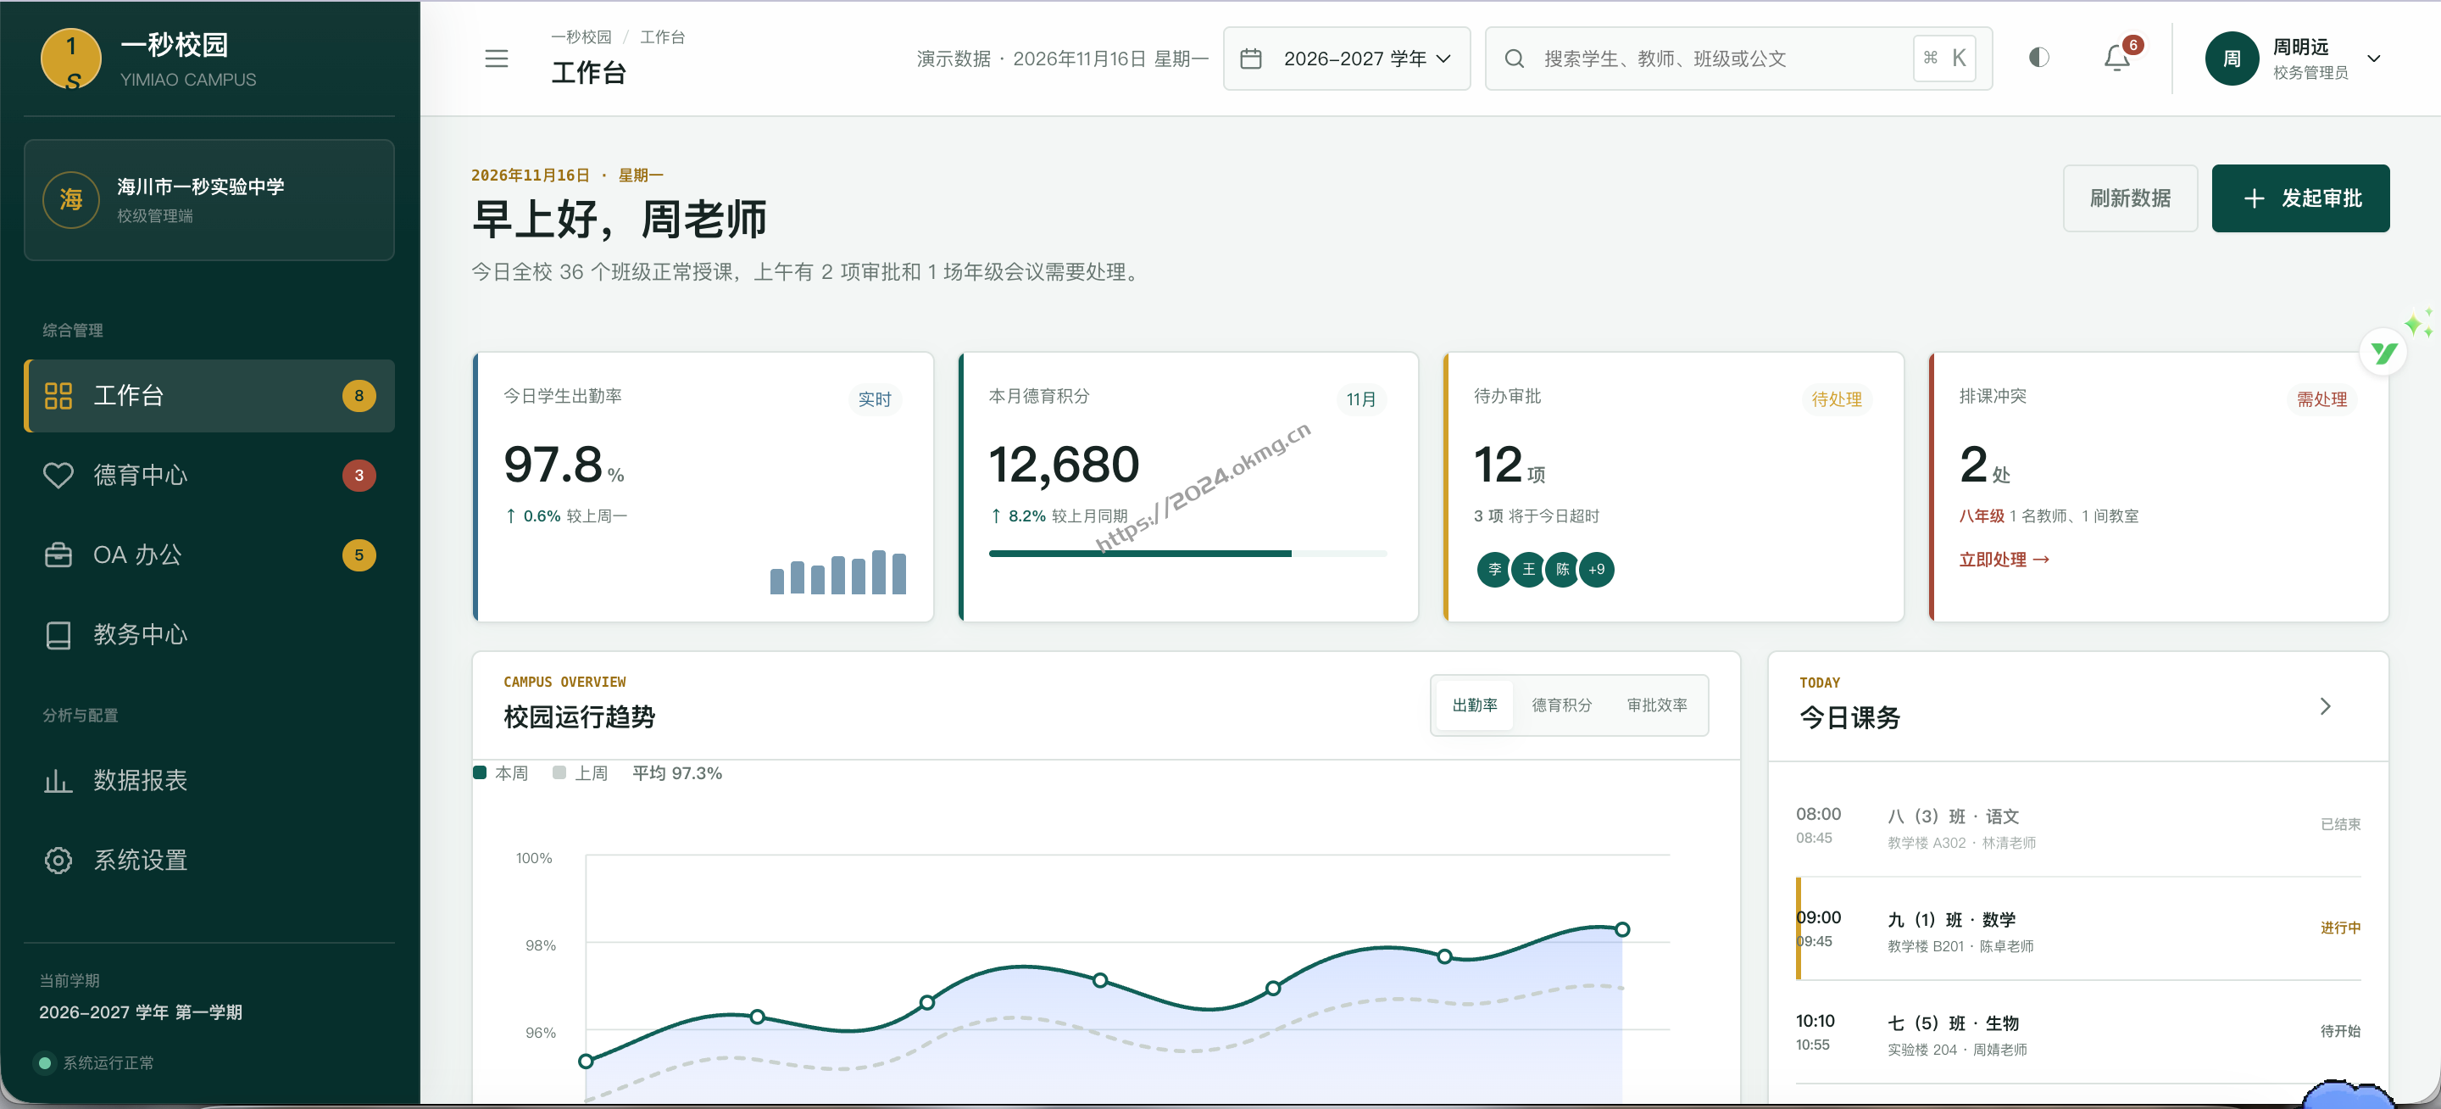Click the 教务中心 book icon

pyautogui.click(x=58, y=634)
